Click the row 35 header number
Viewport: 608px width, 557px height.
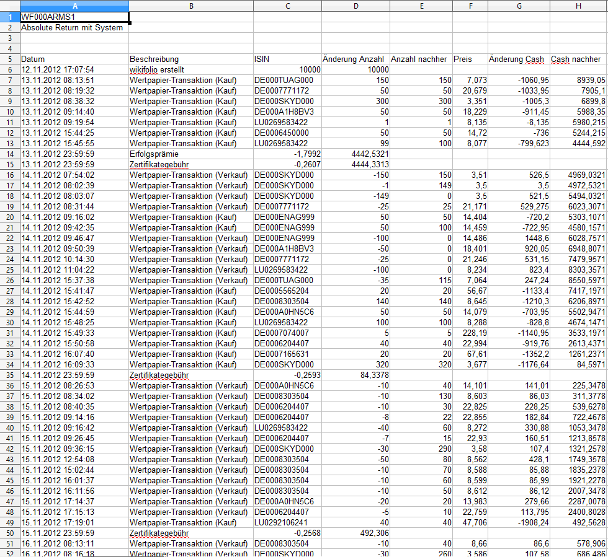pos(10,375)
